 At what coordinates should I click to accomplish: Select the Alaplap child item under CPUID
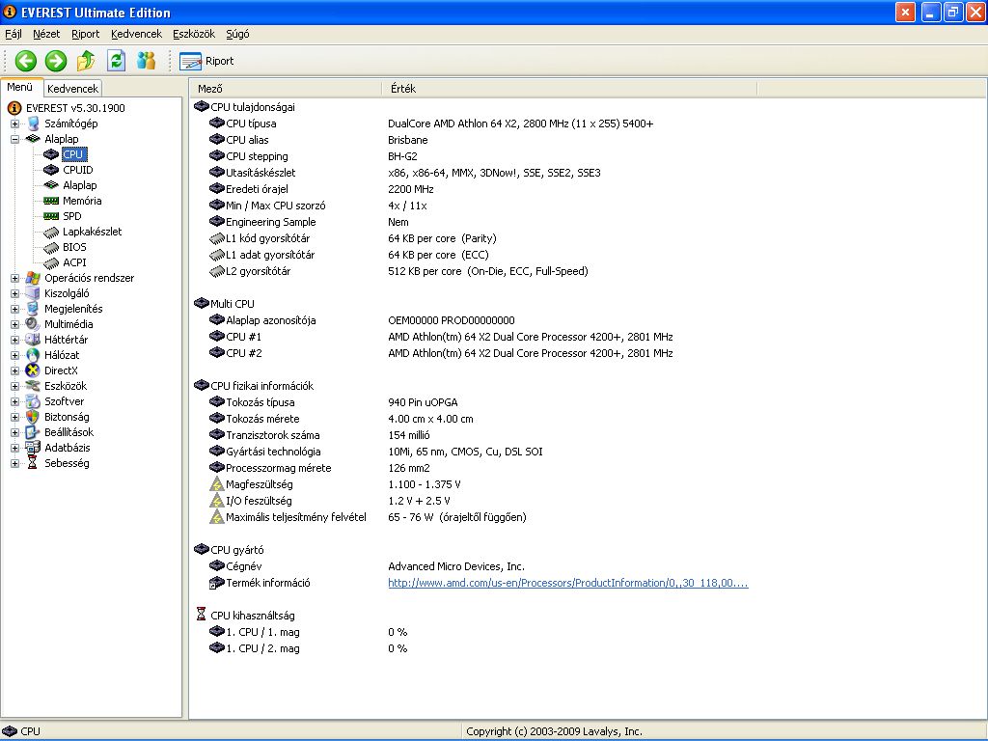[79, 185]
